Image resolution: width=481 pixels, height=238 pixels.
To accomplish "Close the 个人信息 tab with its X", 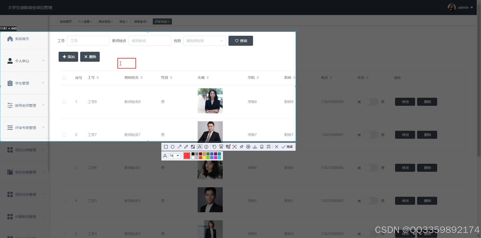I will (x=91, y=22).
